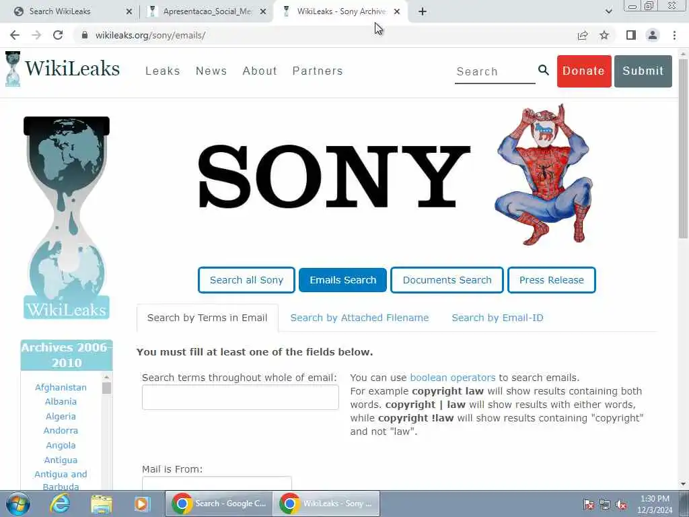The height and width of the screenshot is (517, 689).
Task: Open the Angola archive link
Action: 61,446
